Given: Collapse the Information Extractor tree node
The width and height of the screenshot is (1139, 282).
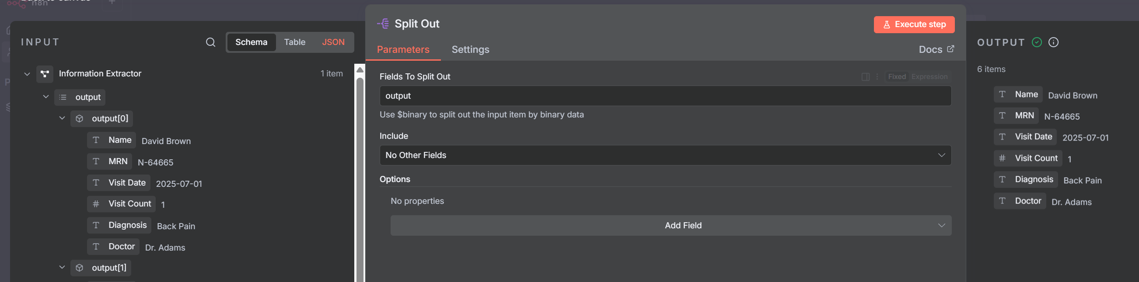Looking at the screenshot, I should (27, 74).
